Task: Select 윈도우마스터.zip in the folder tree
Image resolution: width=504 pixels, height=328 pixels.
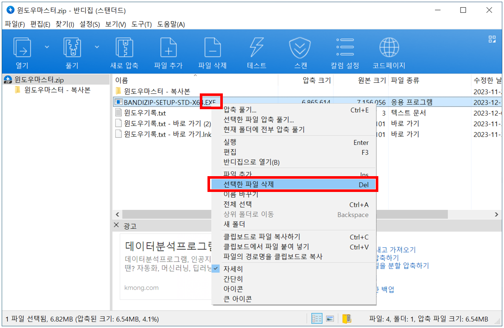Action: coord(39,79)
